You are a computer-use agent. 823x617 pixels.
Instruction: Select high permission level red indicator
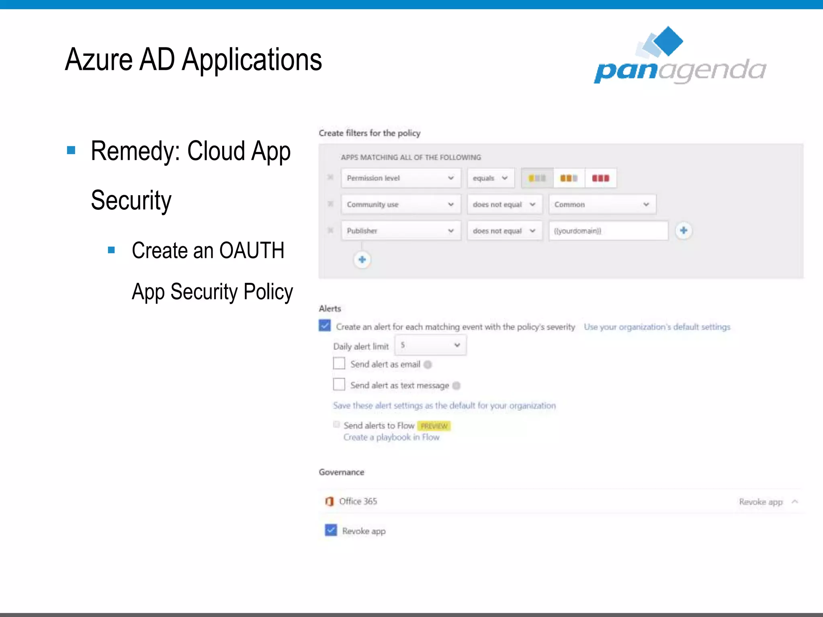point(601,178)
